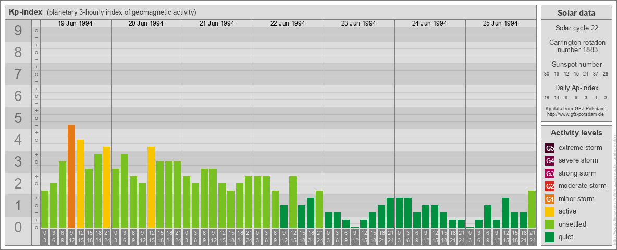Screen dimensions: 617x250
Task: Click the '0 3' time label under 22 Jun
Action: [x=257, y=236]
